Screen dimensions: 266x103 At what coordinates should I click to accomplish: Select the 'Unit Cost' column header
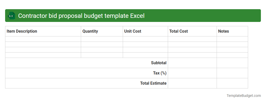(145, 31)
